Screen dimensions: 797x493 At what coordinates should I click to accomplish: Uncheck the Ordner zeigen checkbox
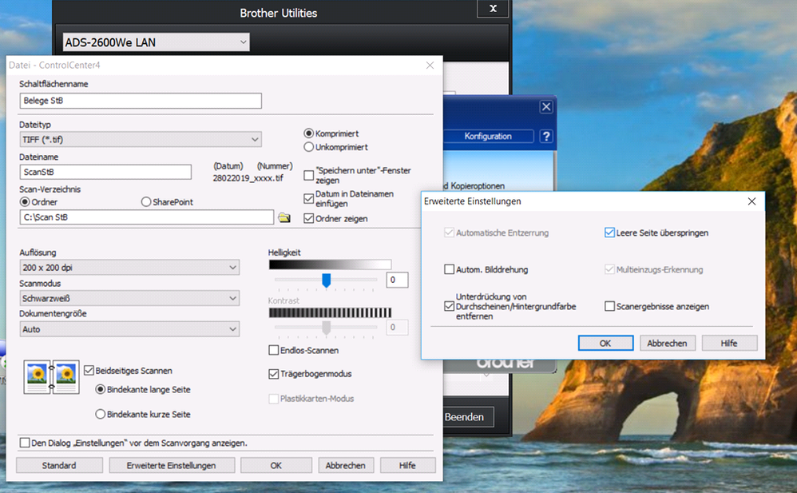(x=308, y=218)
